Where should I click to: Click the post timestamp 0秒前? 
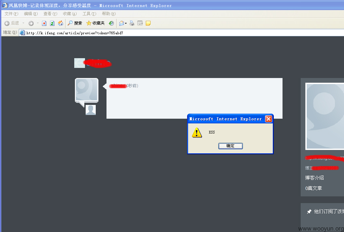(132, 86)
